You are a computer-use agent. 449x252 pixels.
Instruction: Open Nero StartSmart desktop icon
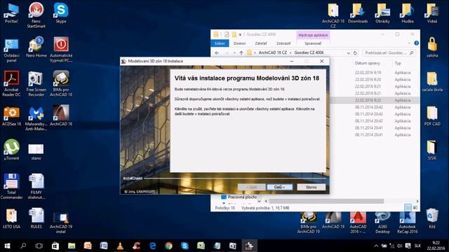point(36,15)
